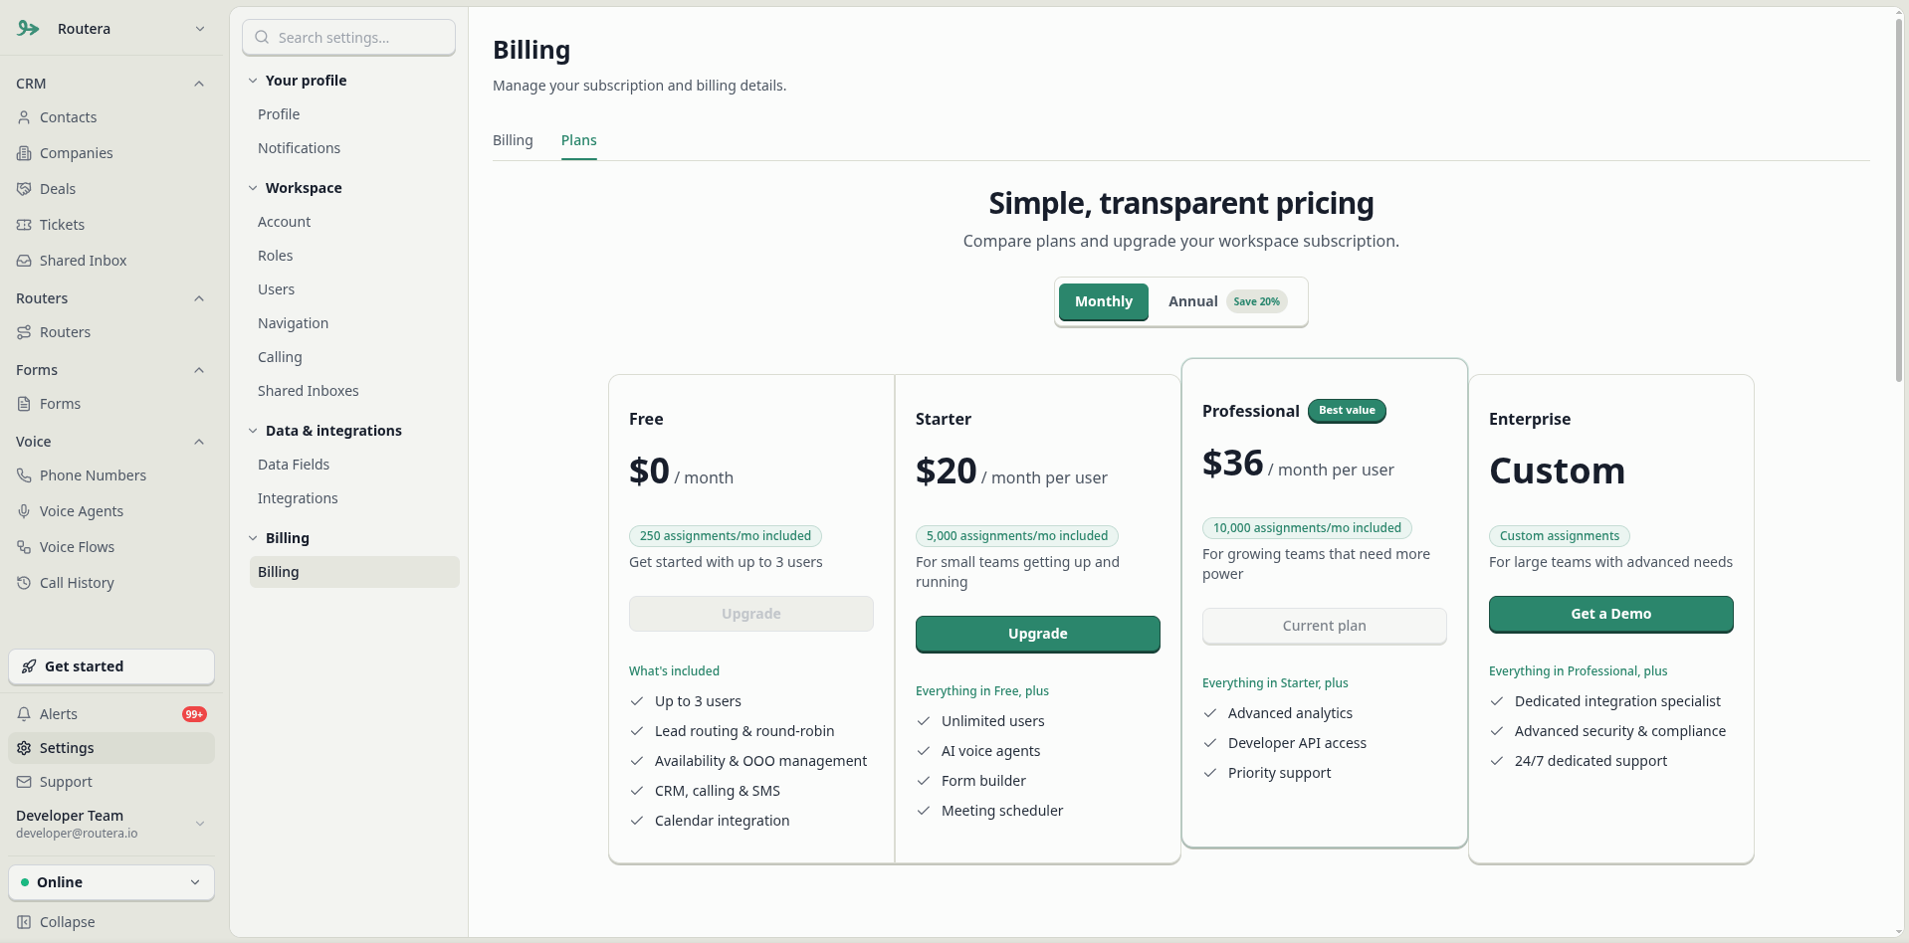Screen dimensions: 1909x943
Task: Collapse the Forms section chevron
Action: pos(199,370)
